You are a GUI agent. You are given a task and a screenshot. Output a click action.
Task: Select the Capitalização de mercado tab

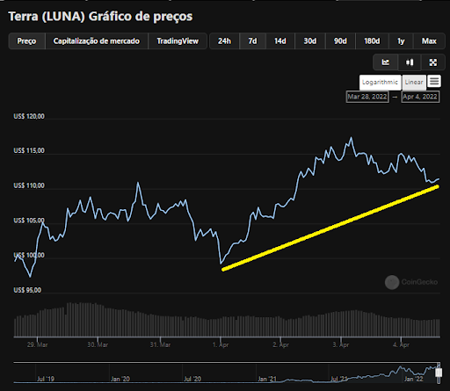(97, 41)
